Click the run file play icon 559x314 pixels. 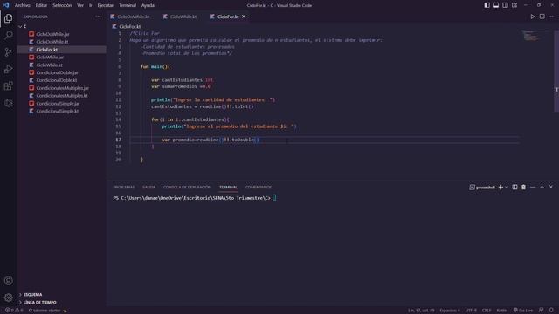532,17
